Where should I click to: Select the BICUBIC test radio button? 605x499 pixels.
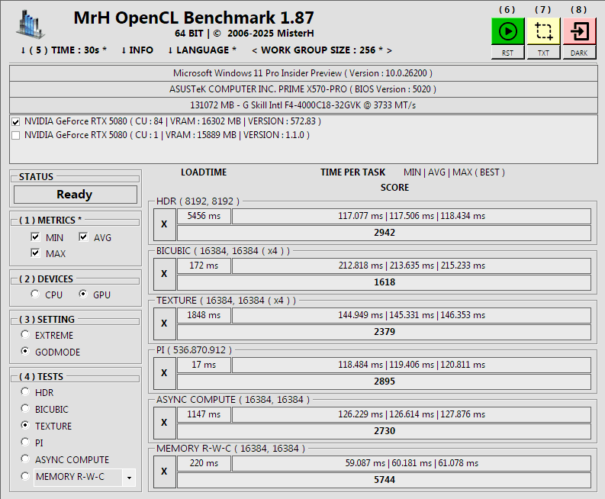[x=25, y=408]
